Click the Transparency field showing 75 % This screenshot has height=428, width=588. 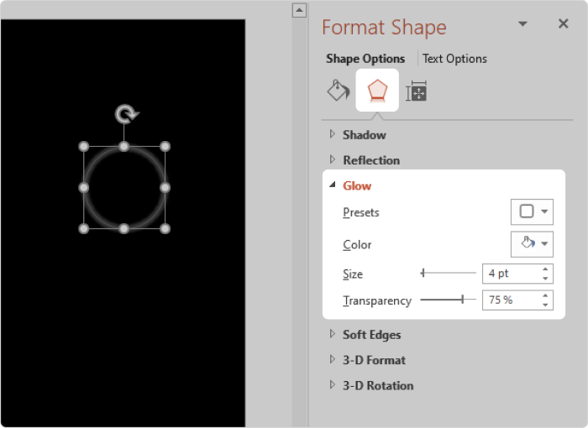(x=512, y=300)
